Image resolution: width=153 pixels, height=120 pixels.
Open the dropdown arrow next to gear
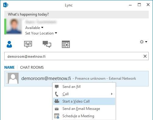(x=146, y=42)
